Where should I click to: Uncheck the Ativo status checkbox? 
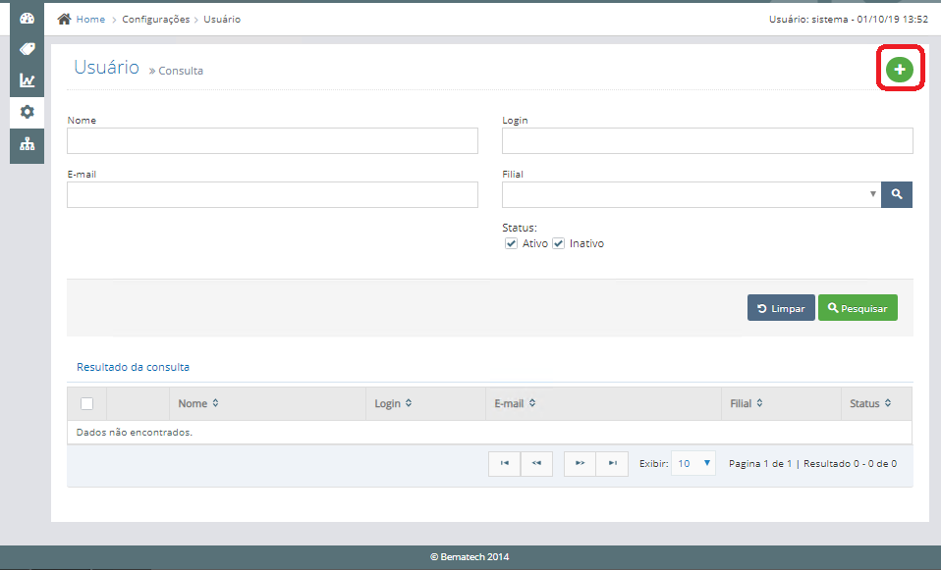(x=511, y=243)
